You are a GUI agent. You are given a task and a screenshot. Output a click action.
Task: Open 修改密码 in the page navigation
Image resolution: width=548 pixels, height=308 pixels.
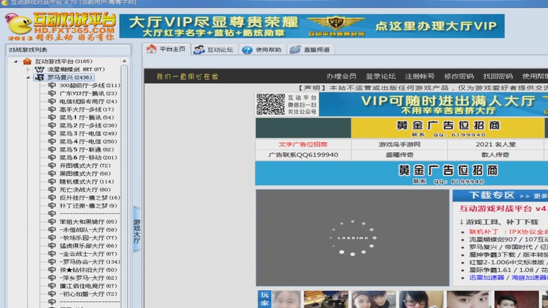click(x=459, y=77)
